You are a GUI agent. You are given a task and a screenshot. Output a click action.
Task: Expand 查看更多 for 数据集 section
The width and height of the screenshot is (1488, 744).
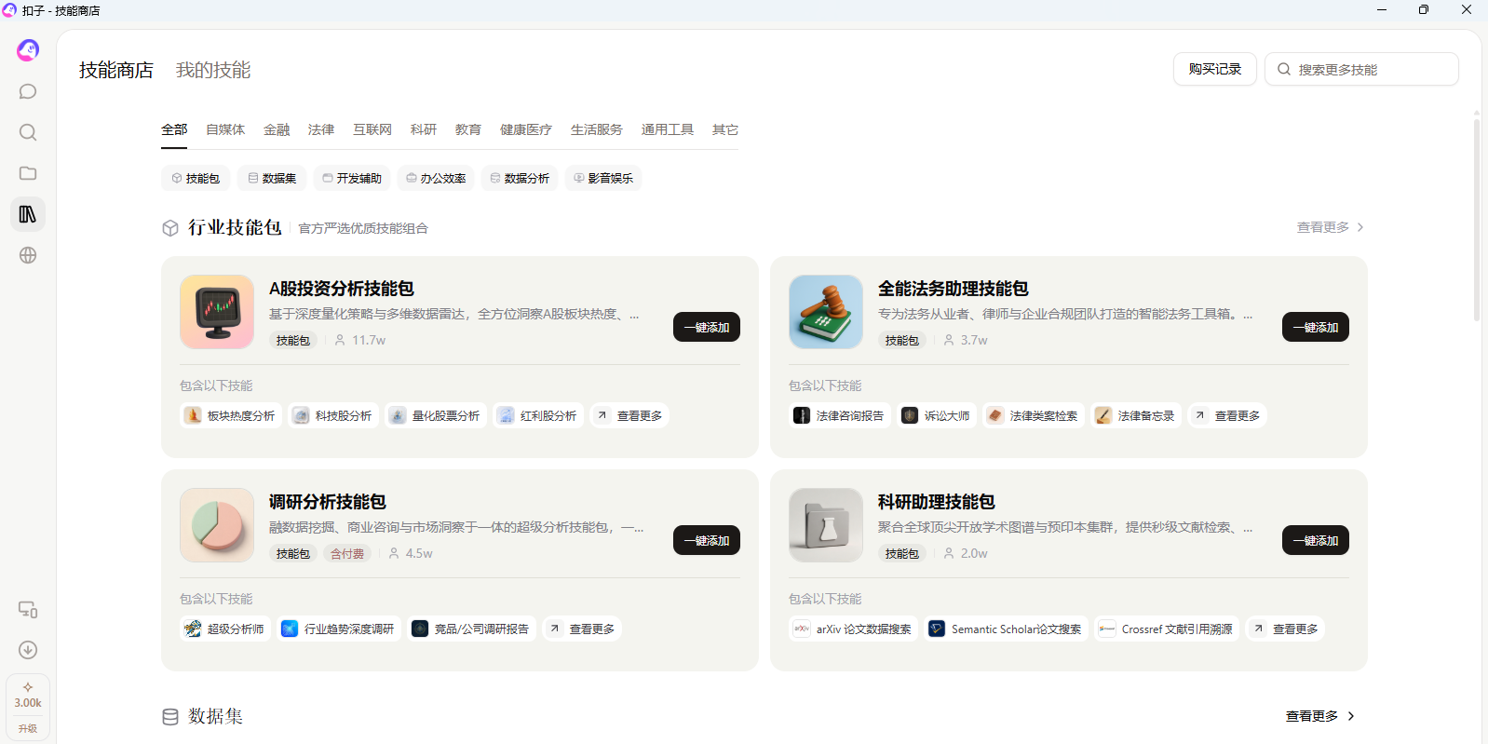1320,716
